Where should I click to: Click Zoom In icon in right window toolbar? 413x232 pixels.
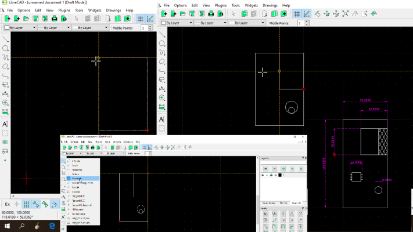(326, 14)
